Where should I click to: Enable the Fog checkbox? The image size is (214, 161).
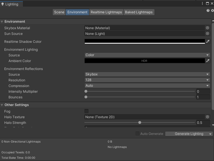[86, 111]
